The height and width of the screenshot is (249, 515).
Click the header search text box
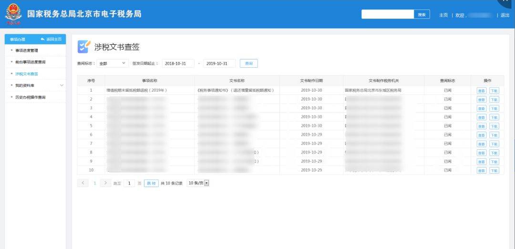(387, 15)
